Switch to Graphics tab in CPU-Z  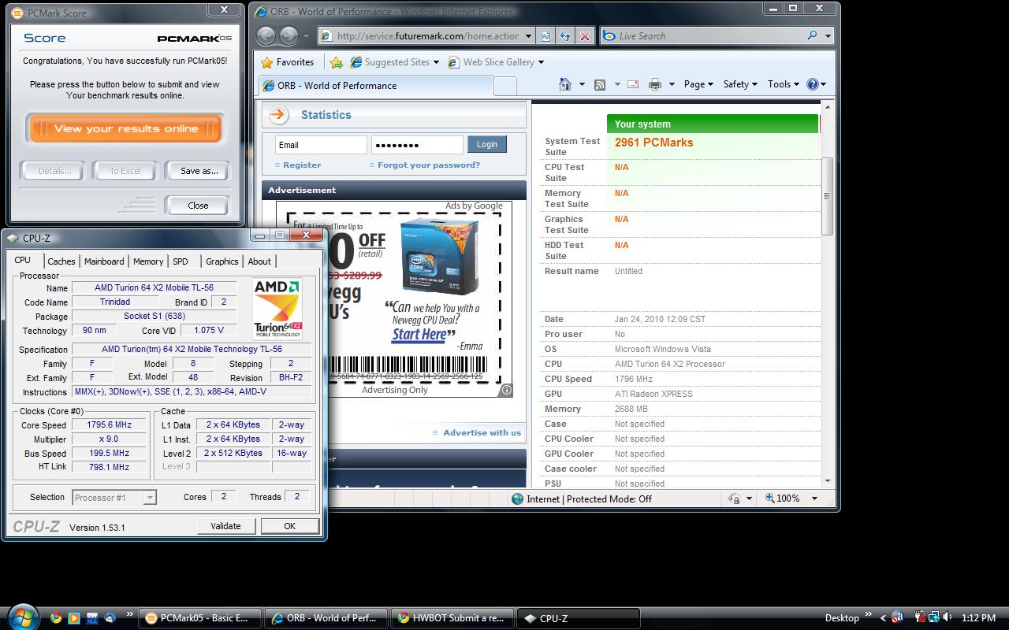point(222,261)
